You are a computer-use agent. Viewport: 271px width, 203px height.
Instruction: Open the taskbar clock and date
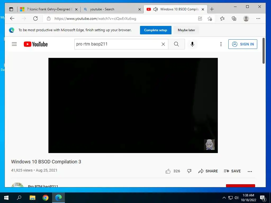coord(248,198)
